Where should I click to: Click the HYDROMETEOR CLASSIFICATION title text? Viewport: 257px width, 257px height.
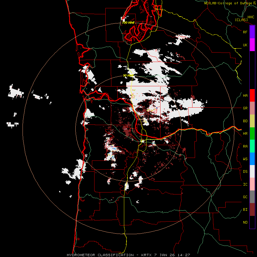tap(100, 255)
